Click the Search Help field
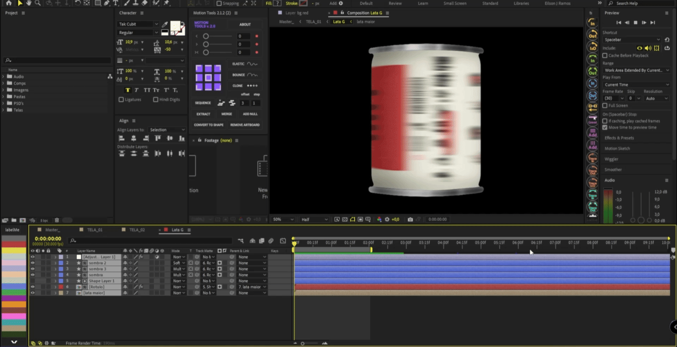Screen dimensions: 677x347 tap(640, 3)
